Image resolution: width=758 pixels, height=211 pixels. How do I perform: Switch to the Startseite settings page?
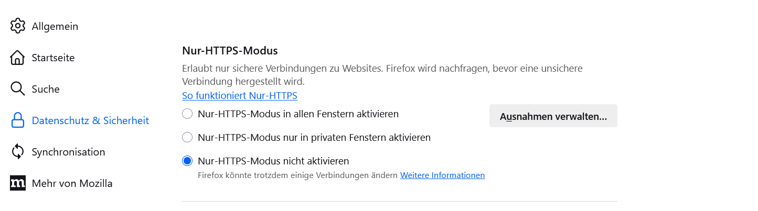tap(53, 58)
